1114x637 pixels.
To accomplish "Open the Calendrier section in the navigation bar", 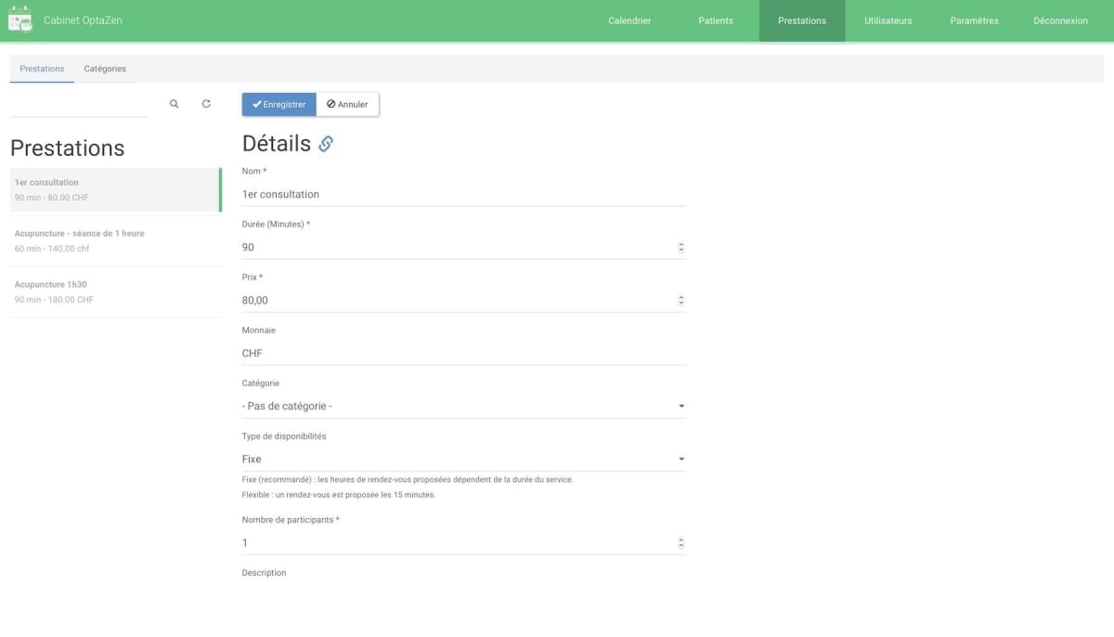I will pyautogui.click(x=629, y=19).
